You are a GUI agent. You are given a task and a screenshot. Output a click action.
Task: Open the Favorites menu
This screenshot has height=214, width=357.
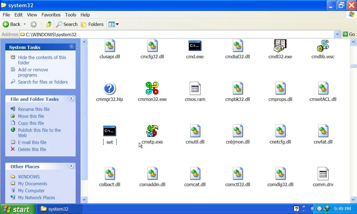51,15
